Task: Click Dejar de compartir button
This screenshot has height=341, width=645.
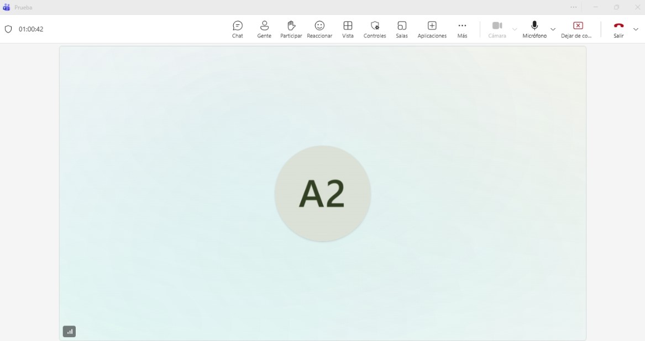Action: tap(576, 30)
